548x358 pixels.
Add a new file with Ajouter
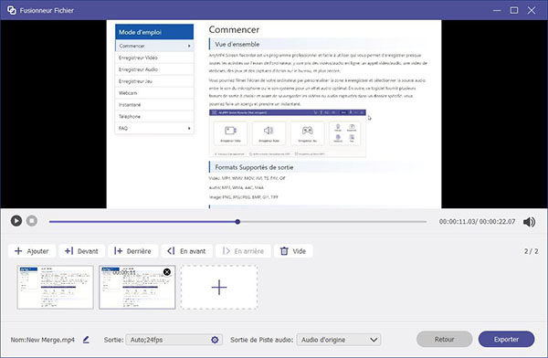tap(32, 251)
